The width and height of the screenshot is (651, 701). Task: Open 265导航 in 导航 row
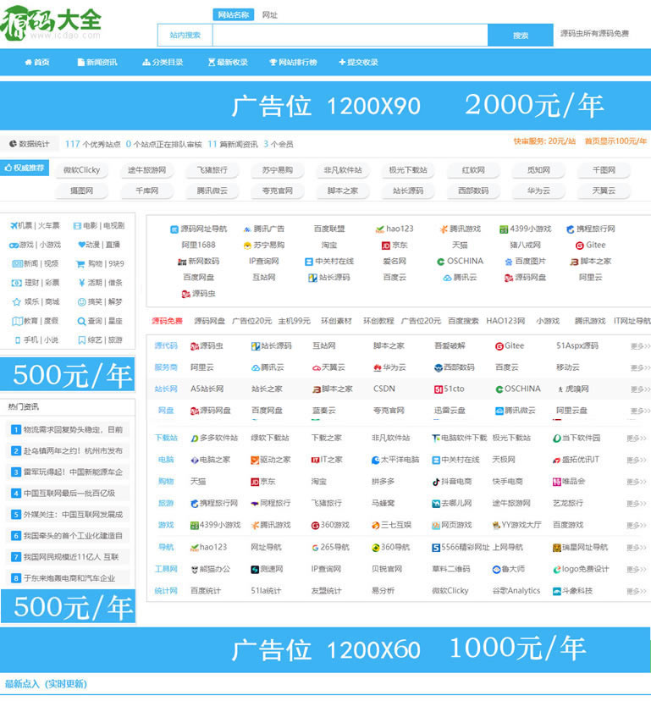pyautogui.click(x=330, y=547)
